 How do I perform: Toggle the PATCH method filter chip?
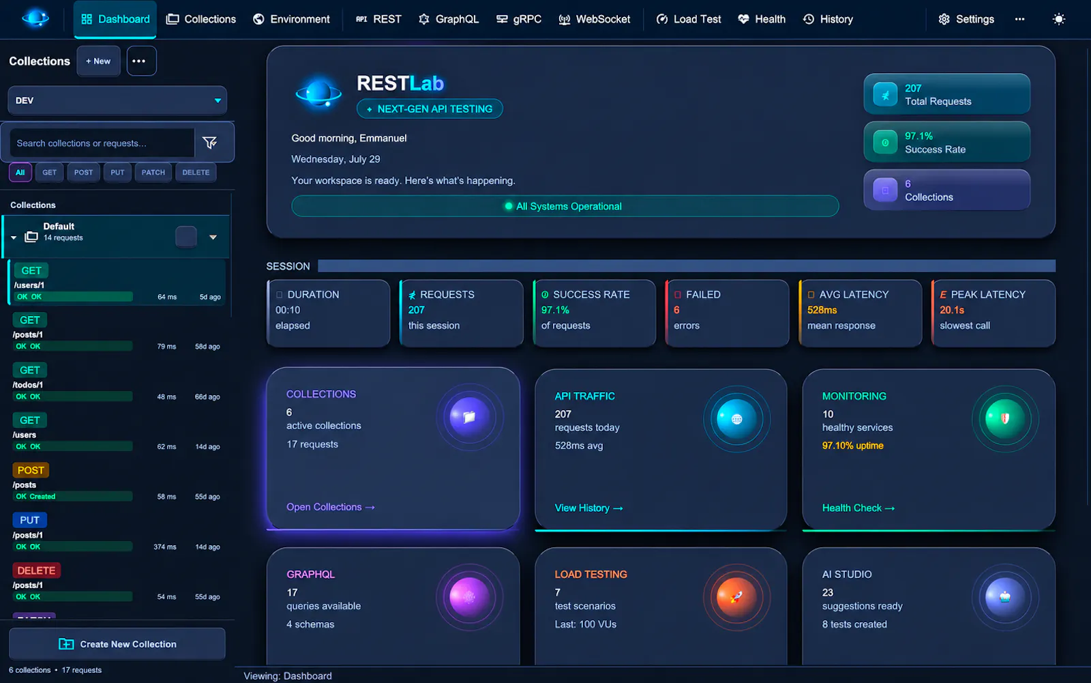pos(153,173)
